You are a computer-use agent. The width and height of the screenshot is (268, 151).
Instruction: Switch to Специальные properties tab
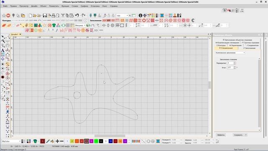(x=226, y=48)
